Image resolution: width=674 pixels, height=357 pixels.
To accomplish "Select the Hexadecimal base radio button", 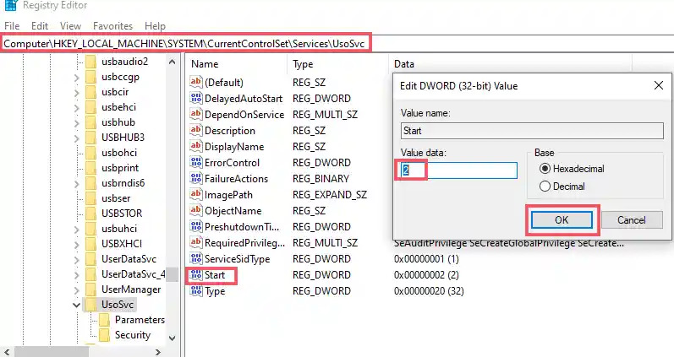I will point(545,169).
